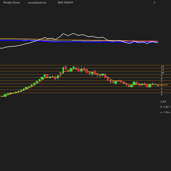Image resolution: width=171 pixels, height=171 pixels.
Task: Click the "5.39" last price value
Action: (x=163, y=102)
